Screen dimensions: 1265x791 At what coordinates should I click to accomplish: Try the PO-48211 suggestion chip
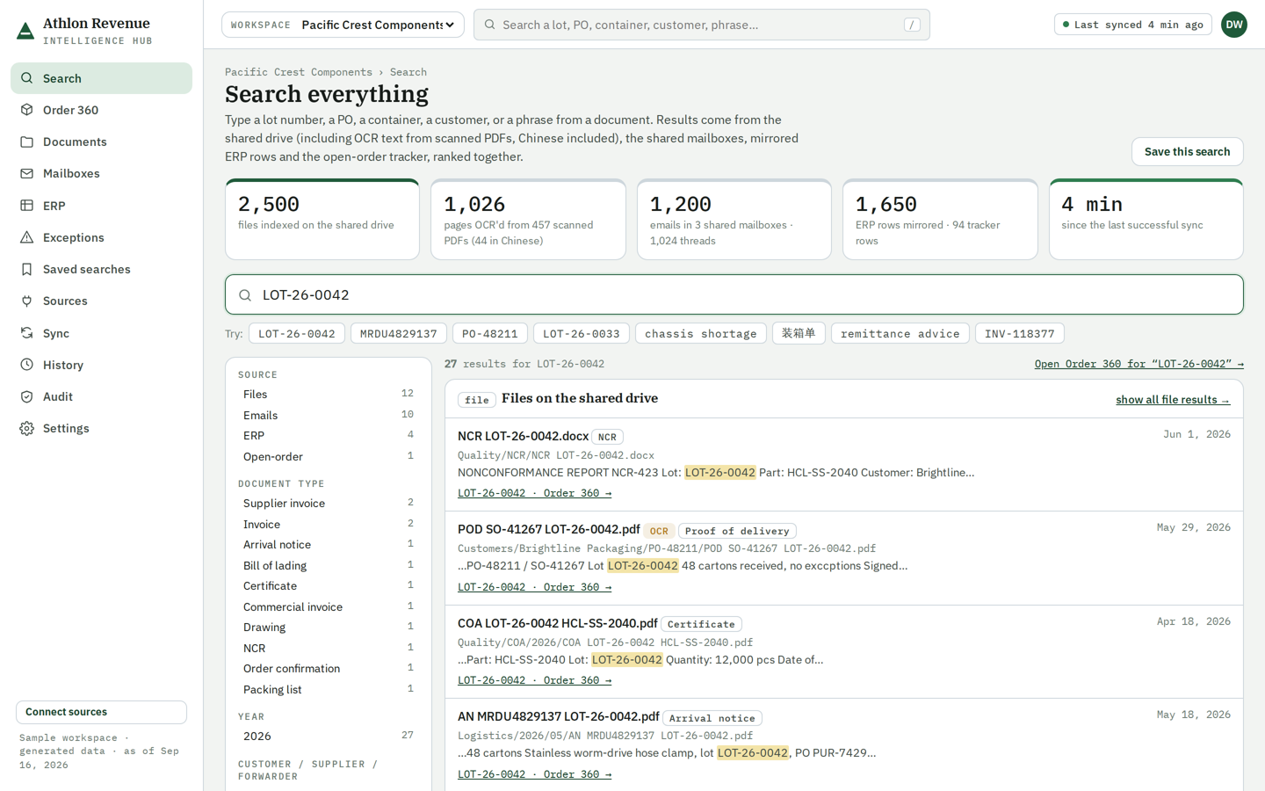click(x=489, y=334)
